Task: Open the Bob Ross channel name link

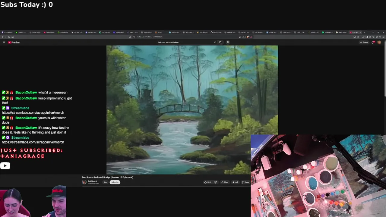Action: pos(92,181)
